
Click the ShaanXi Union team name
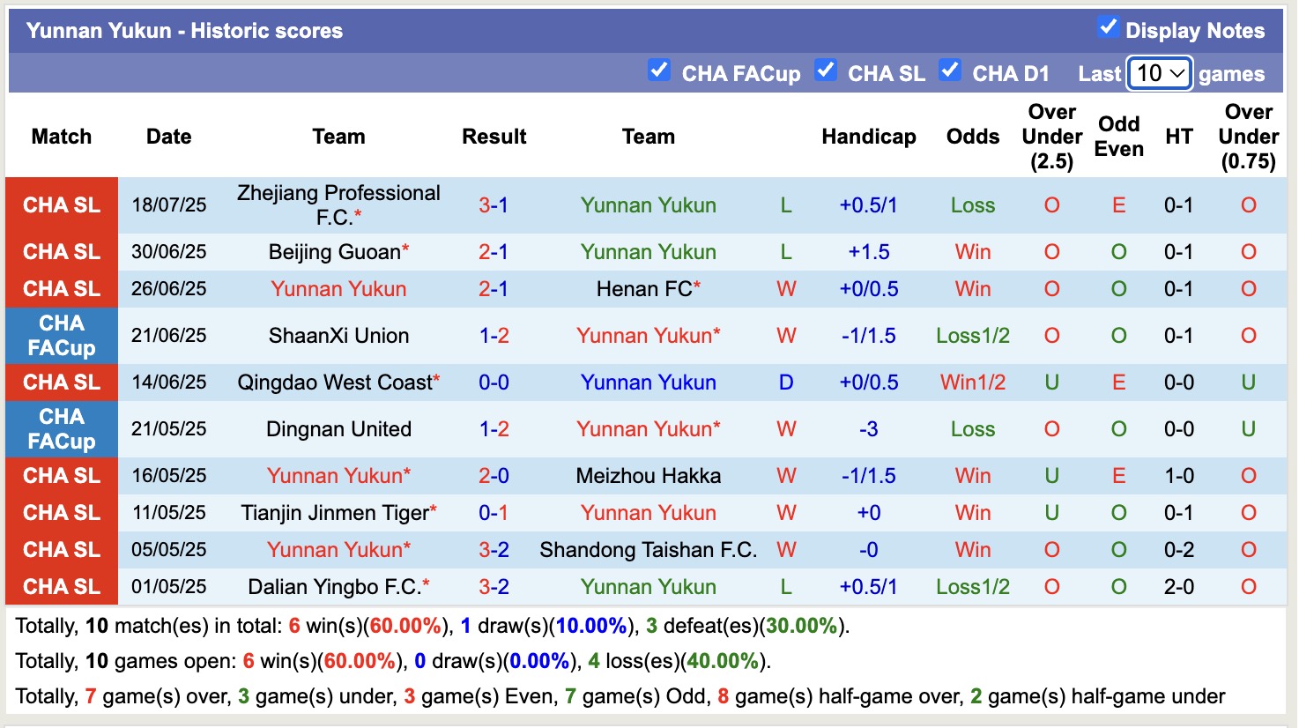point(338,335)
